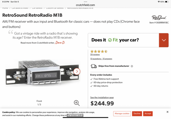Click the Manage cookies button
Viewport: 171px width, 119px height.
pyautogui.click(x=122, y=114)
